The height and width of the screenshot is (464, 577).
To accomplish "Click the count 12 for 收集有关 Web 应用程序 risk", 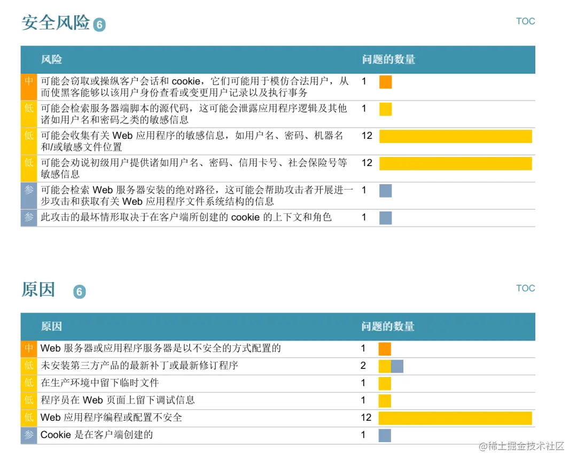I will coord(367,136).
